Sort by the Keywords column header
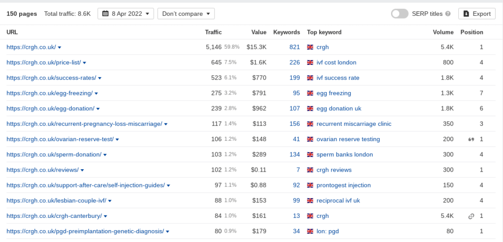 pyautogui.click(x=286, y=32)
